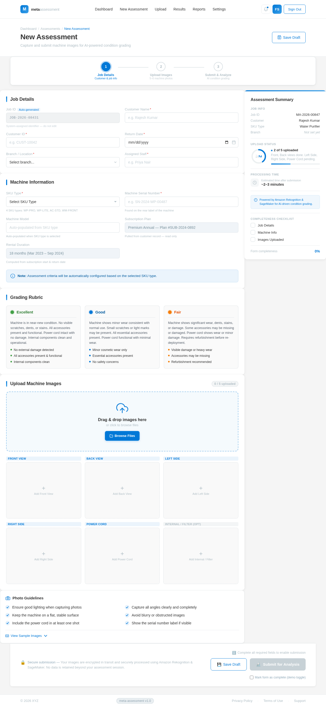Click step 1 Job Details circle
326x707 pixels.
point(106,66)
